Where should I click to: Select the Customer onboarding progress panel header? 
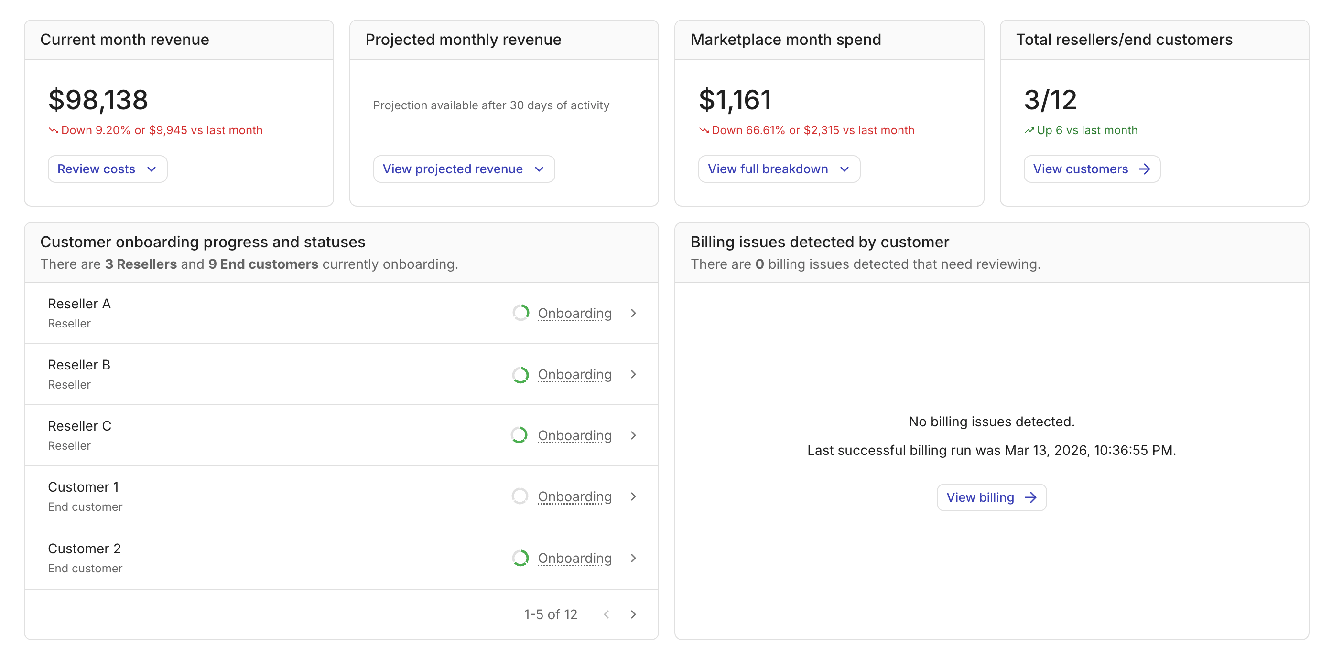(x=203, y=242)
